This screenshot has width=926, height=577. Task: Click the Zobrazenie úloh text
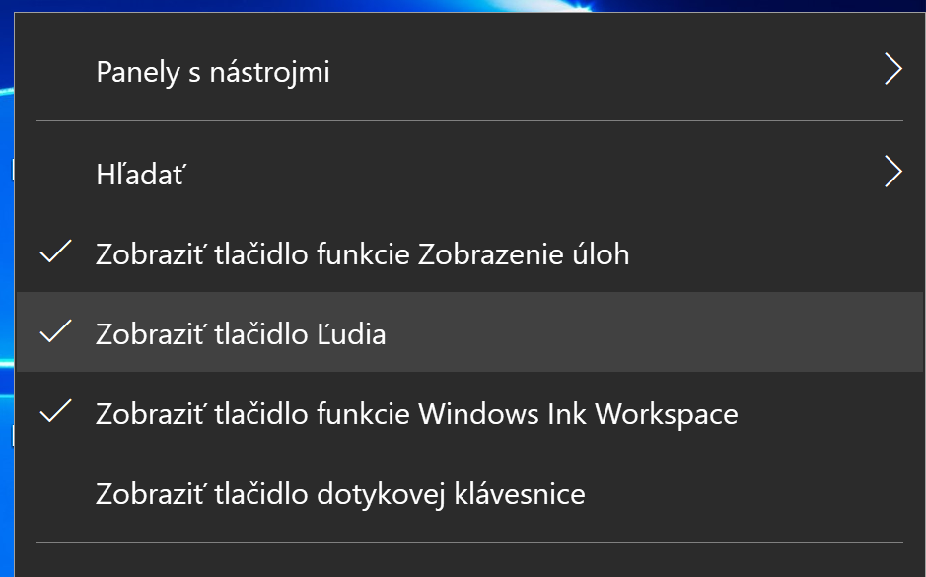pyautogui.click(x=524, y=253)
